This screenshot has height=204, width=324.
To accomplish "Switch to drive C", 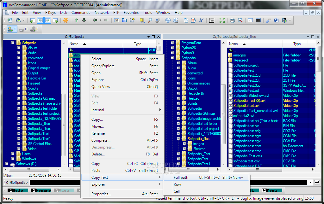I will tap(12, 29).
